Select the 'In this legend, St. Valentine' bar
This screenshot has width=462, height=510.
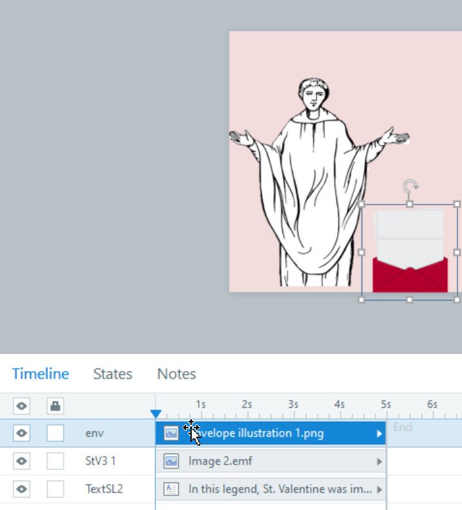click(271, 489)
